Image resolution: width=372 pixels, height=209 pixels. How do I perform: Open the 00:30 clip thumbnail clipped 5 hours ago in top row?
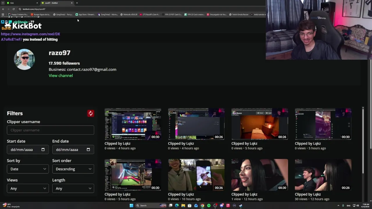(x=323, y=124)
